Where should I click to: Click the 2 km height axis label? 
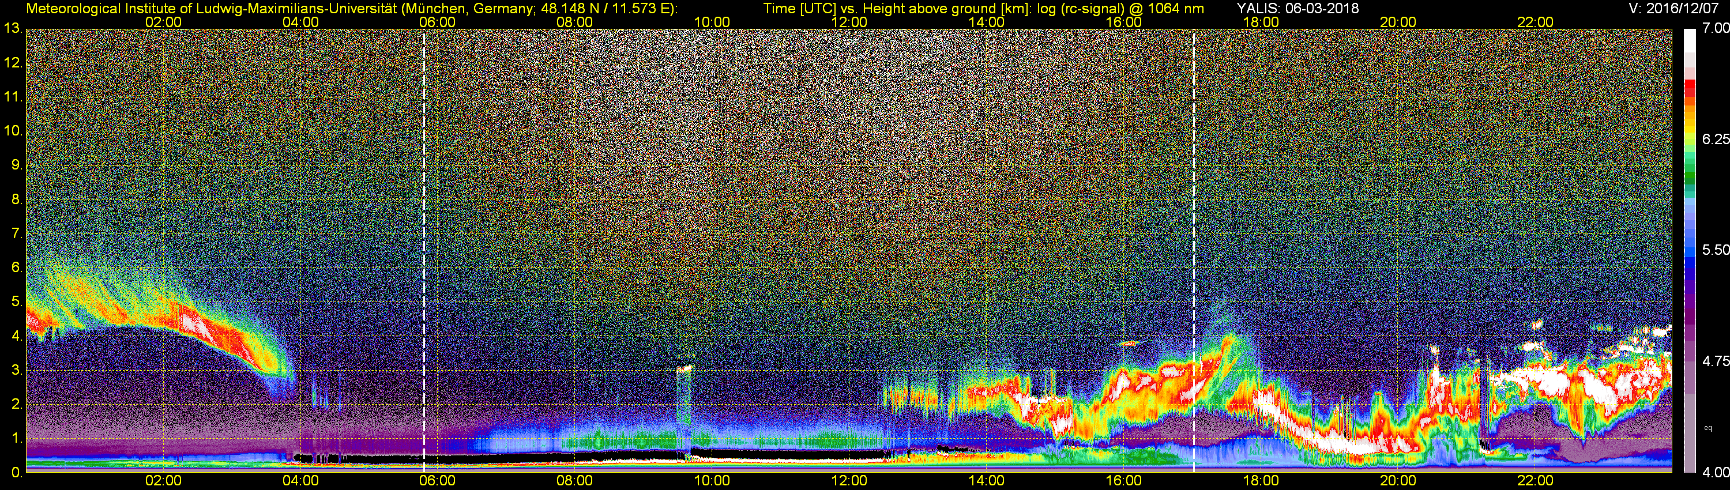pos(17,404)
